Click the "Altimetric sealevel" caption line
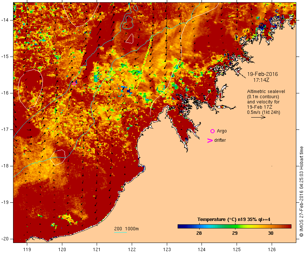The width and height of the screenshot is (306, 253). point(266,92)
